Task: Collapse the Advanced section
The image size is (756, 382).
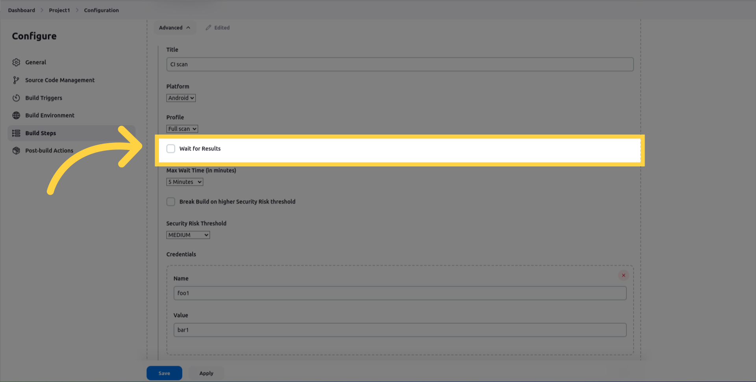Action: (174, 28)
